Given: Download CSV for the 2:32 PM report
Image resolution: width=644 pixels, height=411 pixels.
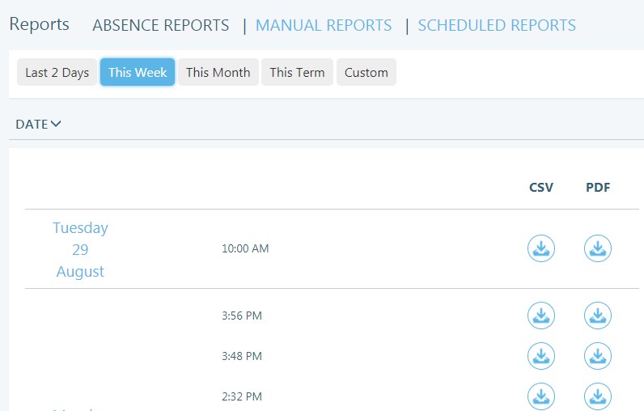Looking at the screenshot, I should click(x=541, y=396).
